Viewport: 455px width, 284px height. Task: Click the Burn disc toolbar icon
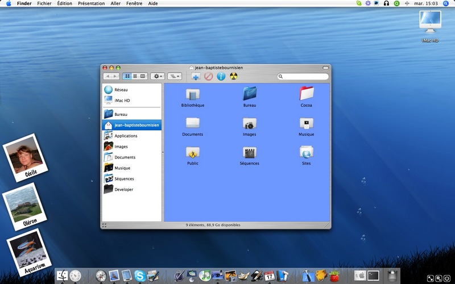(234, 76)
